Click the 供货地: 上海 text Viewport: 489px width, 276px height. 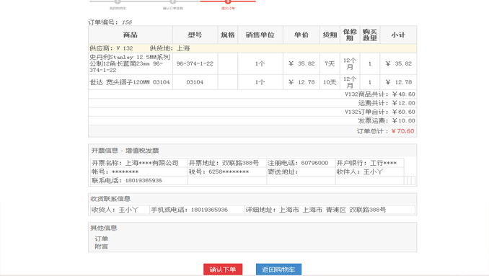(169, 48)
